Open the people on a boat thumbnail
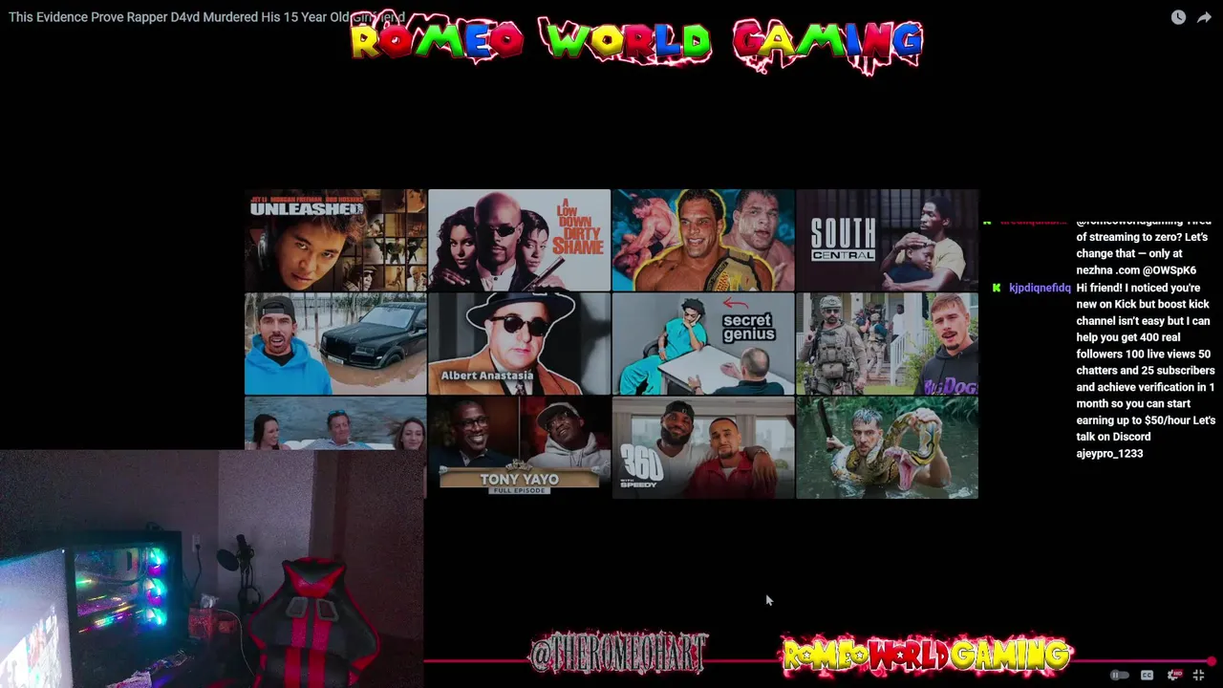Screen dimensions: 1223x688 point(335,423)
